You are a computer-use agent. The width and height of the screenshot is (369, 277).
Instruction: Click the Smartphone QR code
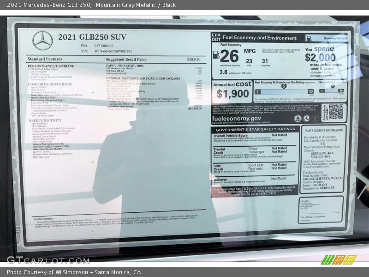pos(335,112)
